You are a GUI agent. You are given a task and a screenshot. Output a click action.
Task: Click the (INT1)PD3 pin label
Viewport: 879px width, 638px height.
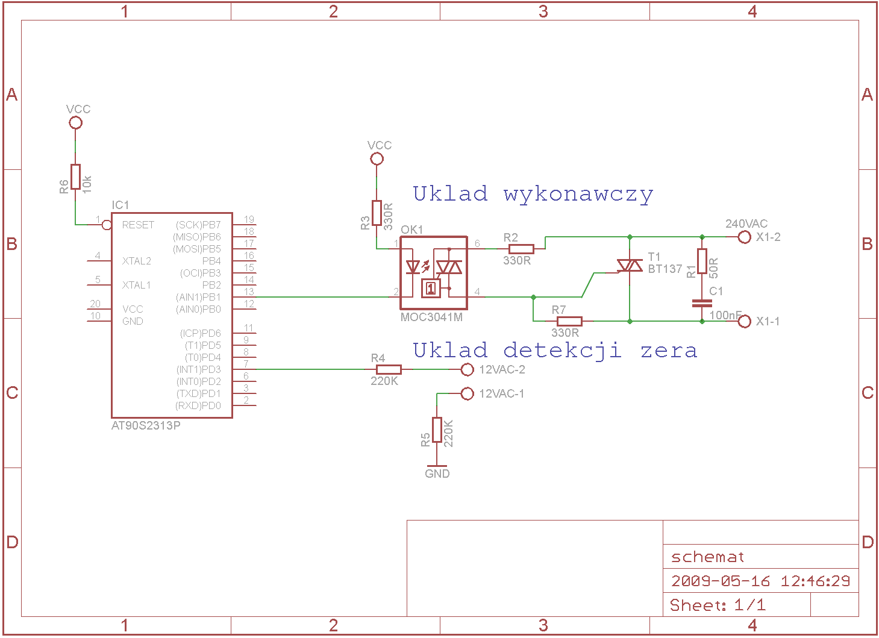coord(198,369)
